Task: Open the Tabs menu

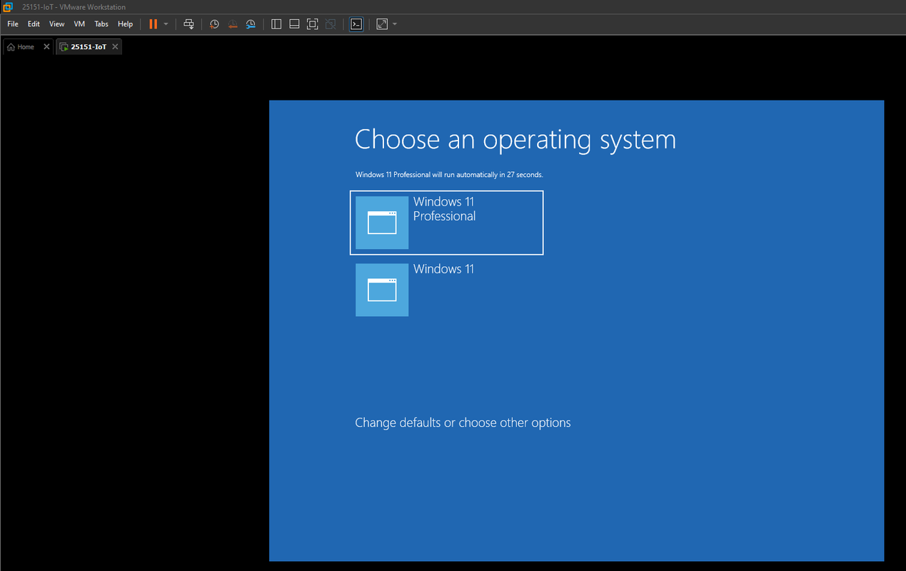Action: click(x=101, y=24)
